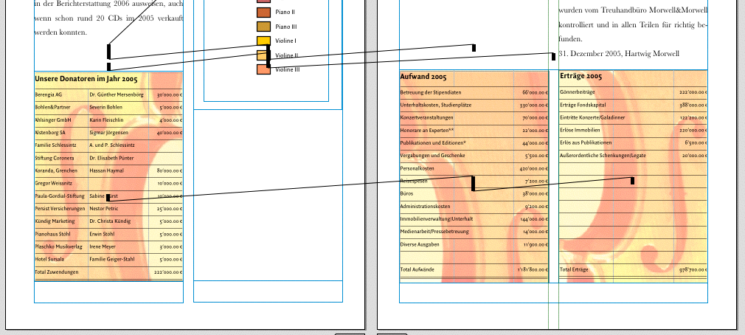Click the 'Unsere Donatoren im Jahr 2005' heading
745x335 pixels.
(86, 78)
